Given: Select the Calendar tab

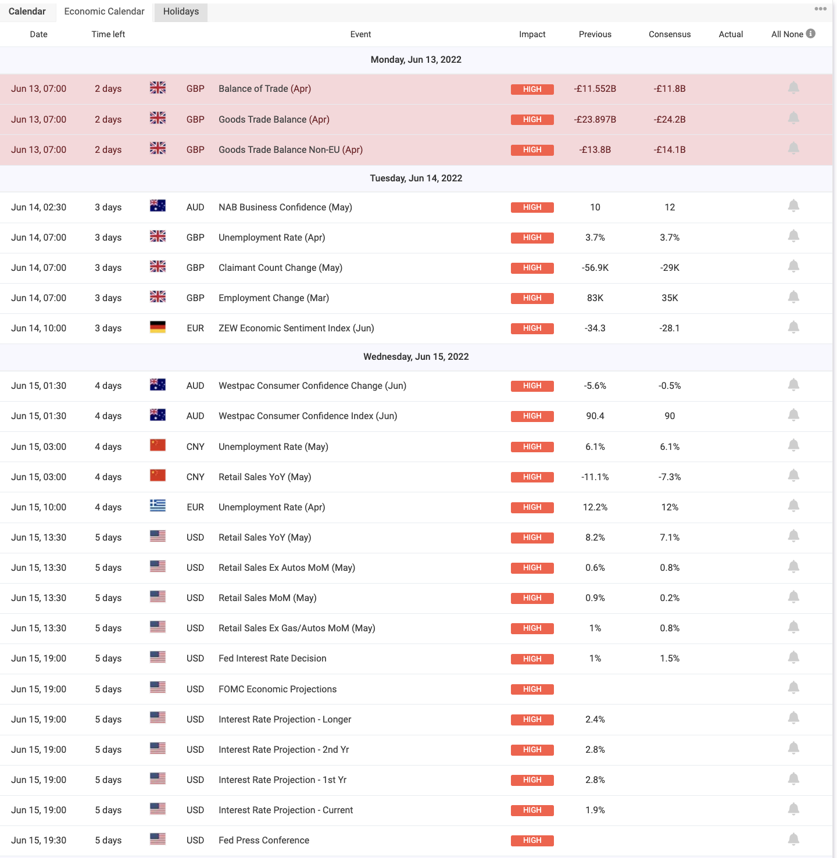Looking at the screenshot, I should pyautogui.click(x=27, y=12).
